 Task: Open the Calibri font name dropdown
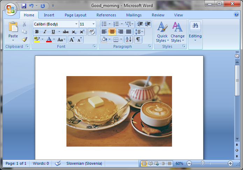[x=76, y=24]
